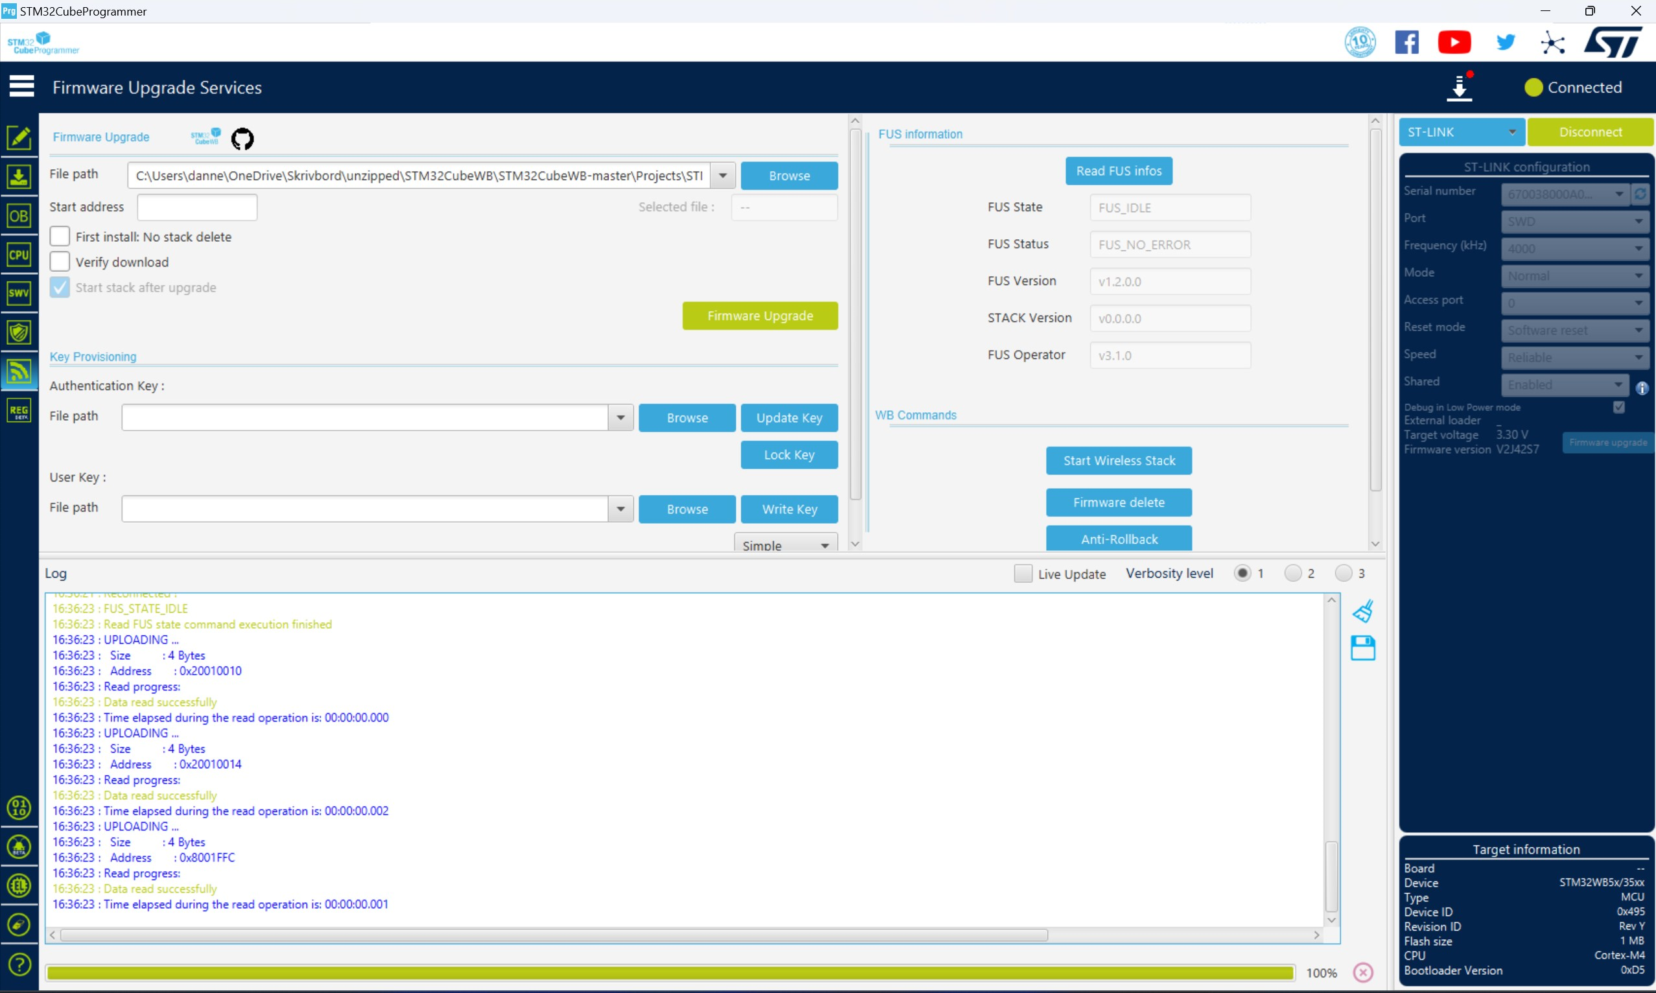This screenshot has width=1656, height=993.
Task: Click the Start address input field
Action: (197, 207)
